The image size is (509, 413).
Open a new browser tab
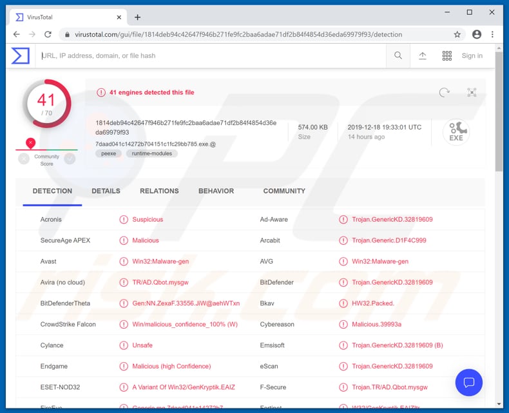138,17
